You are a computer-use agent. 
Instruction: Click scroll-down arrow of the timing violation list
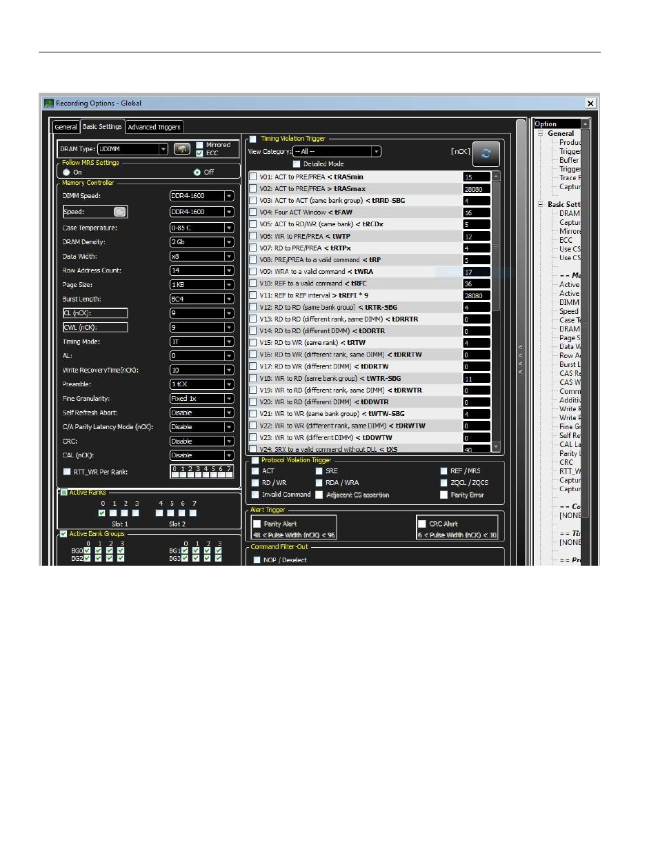pos(496,447)
